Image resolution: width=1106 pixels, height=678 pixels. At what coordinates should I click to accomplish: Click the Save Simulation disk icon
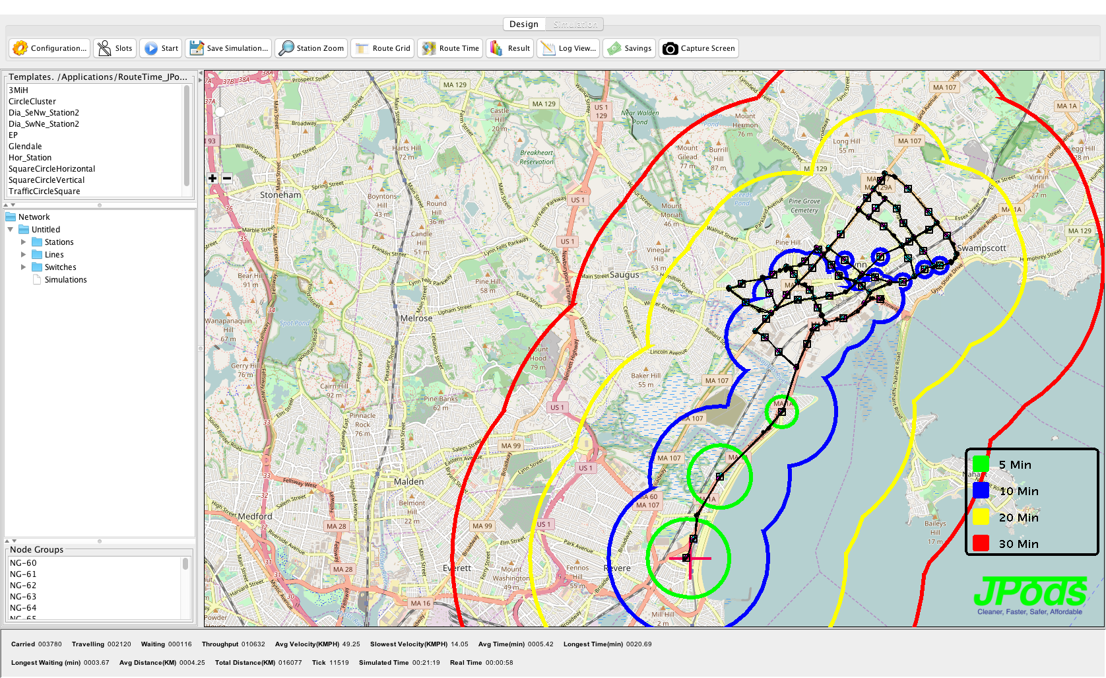click(x=197, y=48)
